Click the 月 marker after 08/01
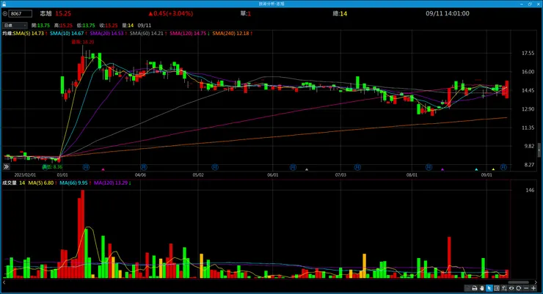Screen dimensions: 543x294 click(429, 167)
